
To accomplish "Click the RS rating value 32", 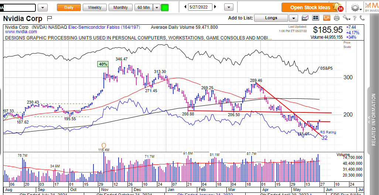I will click(x=324, y=138).
